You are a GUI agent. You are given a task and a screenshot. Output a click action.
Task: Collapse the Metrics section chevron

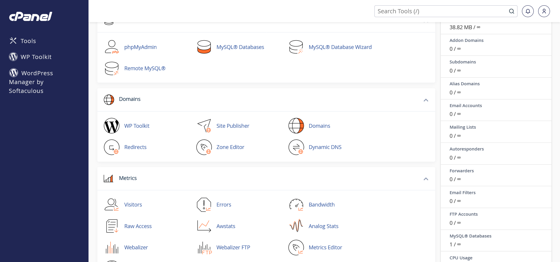pyautogui.click(x=426, y=179)
